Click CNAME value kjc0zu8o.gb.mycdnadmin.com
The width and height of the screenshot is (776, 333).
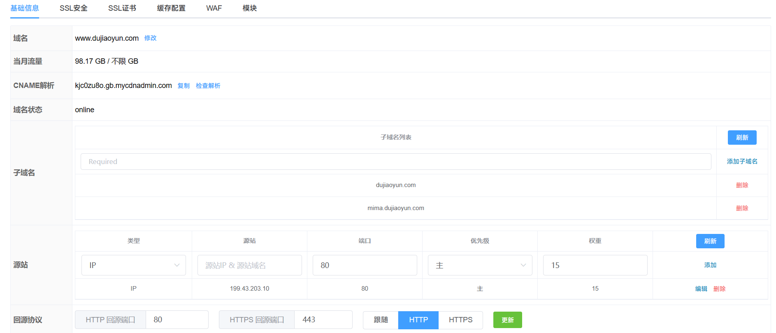pos(123,86)
